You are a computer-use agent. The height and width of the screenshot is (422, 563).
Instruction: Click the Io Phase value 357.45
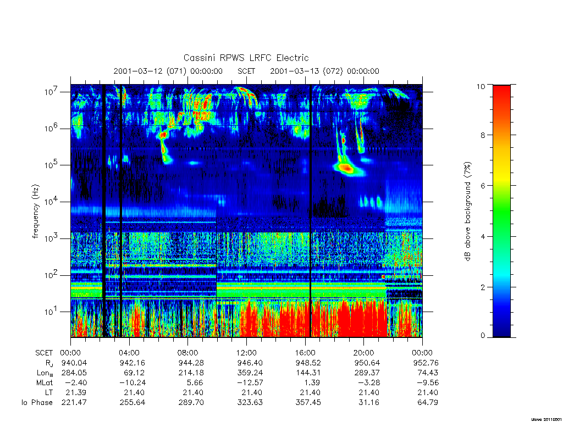(308, 403)
